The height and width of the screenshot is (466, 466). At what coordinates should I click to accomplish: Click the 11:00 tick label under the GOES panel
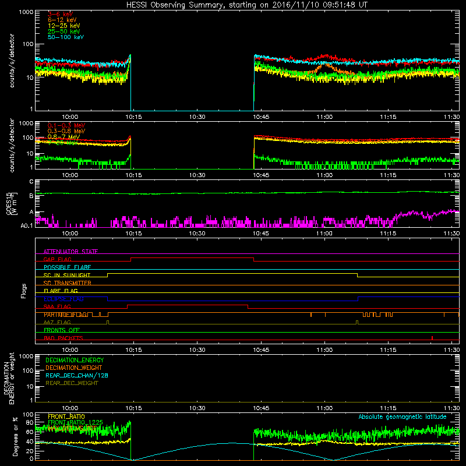[x=324, y=234]
